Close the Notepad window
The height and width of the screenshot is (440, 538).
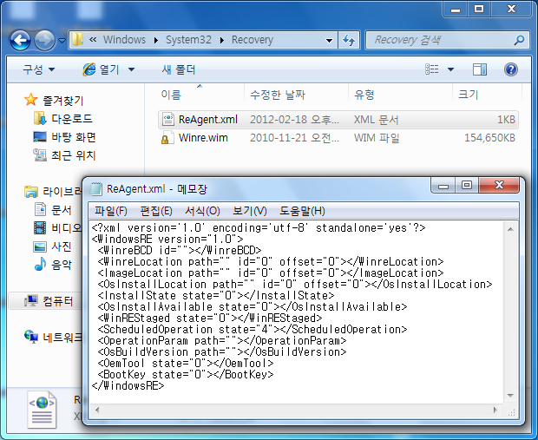coord(499,186)
